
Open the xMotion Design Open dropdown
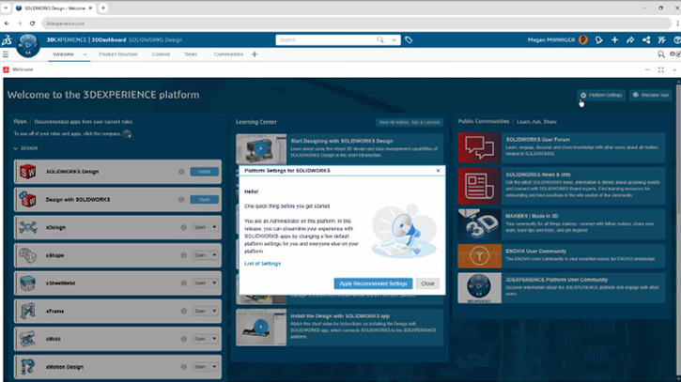214,367
